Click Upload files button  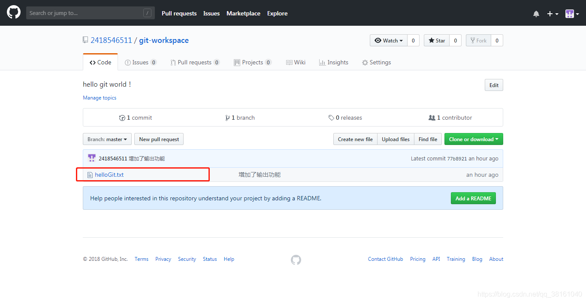(396, 139)
